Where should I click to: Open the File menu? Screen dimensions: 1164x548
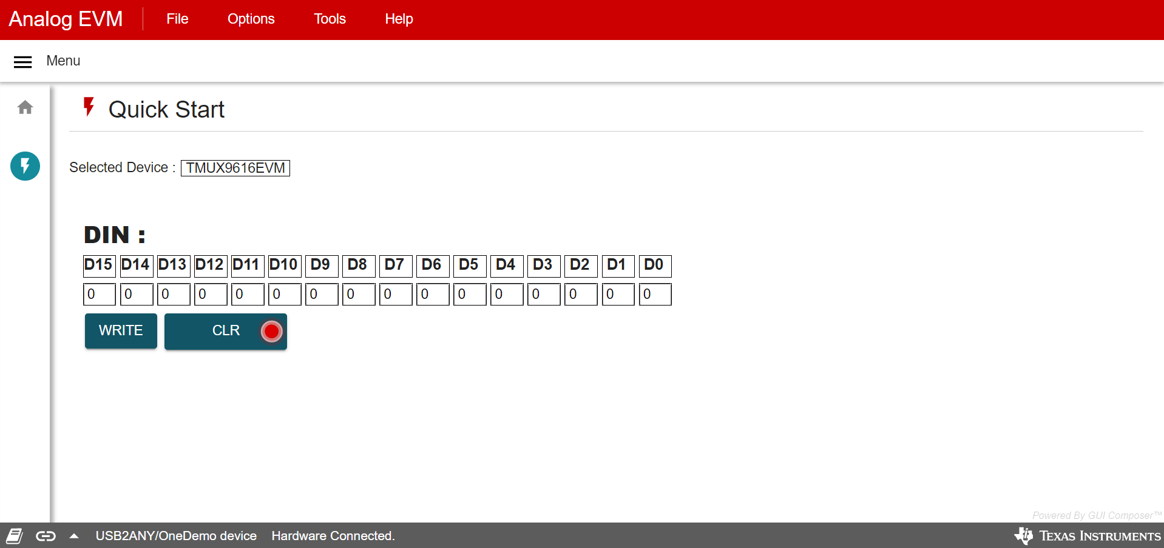(177, 19)
